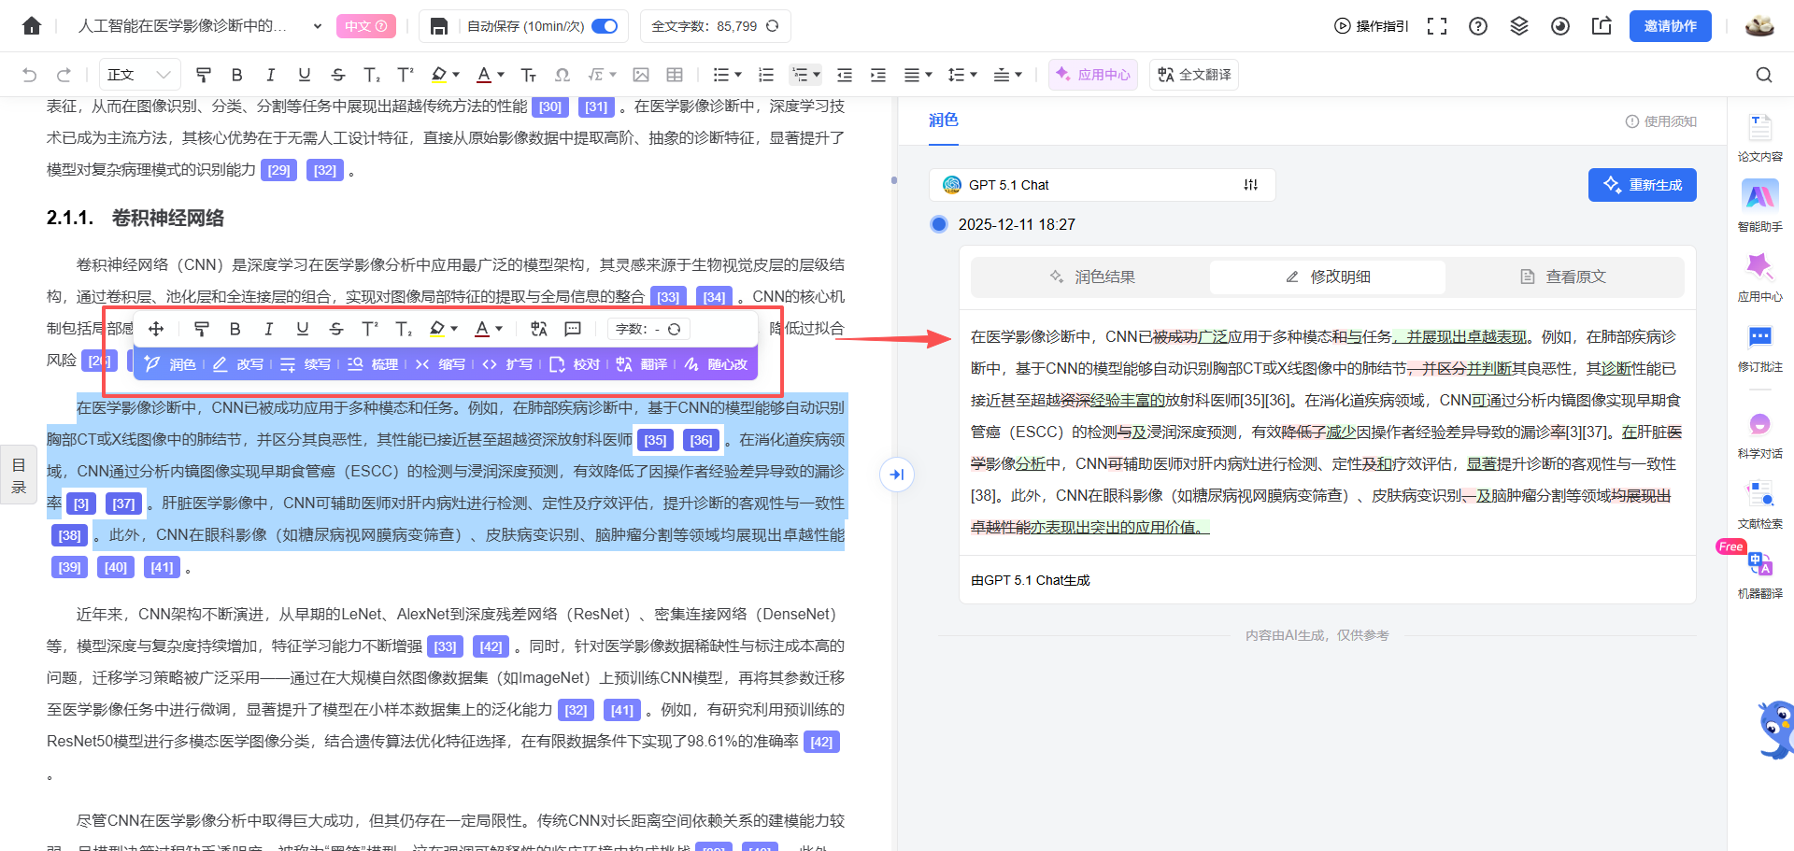Open the help question mark icon

[x=1478, y=26]
